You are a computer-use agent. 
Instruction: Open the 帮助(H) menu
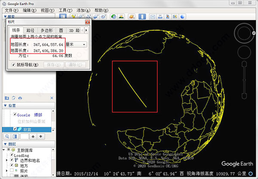click(101, 10)
